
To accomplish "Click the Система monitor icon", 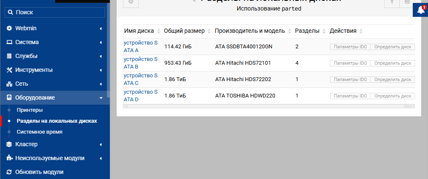I will [x=9, y=42].
